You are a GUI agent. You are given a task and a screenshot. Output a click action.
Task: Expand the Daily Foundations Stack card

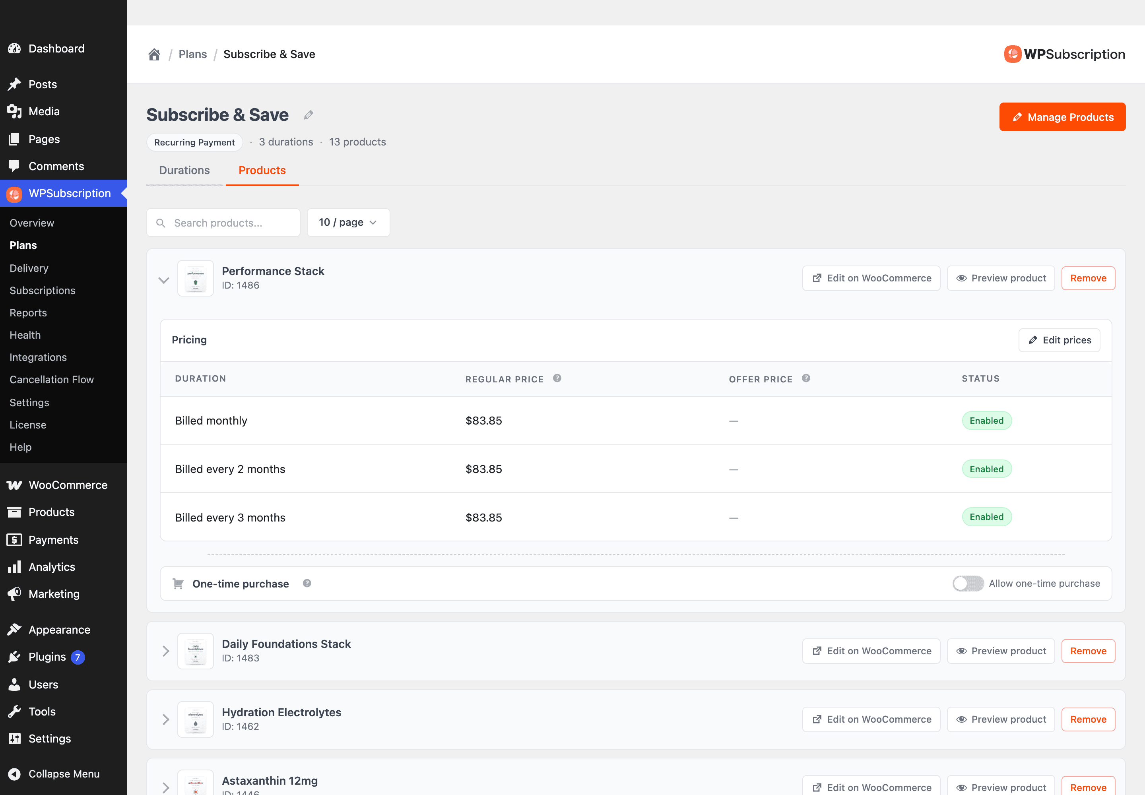(x=165, y=651)
